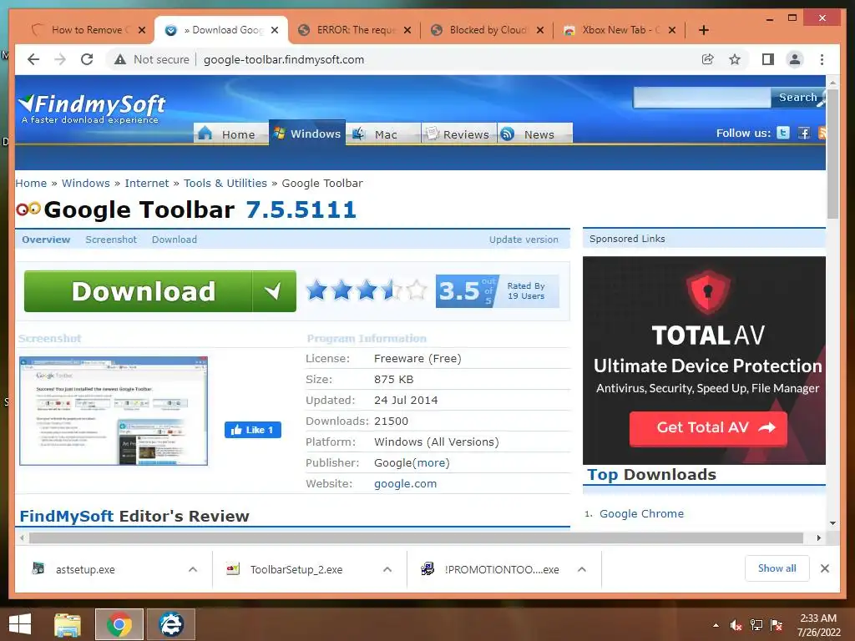Open File Explorer from taskbar
Image resolution: width=855 pixels, height=641 pixels.
[68, 624]
